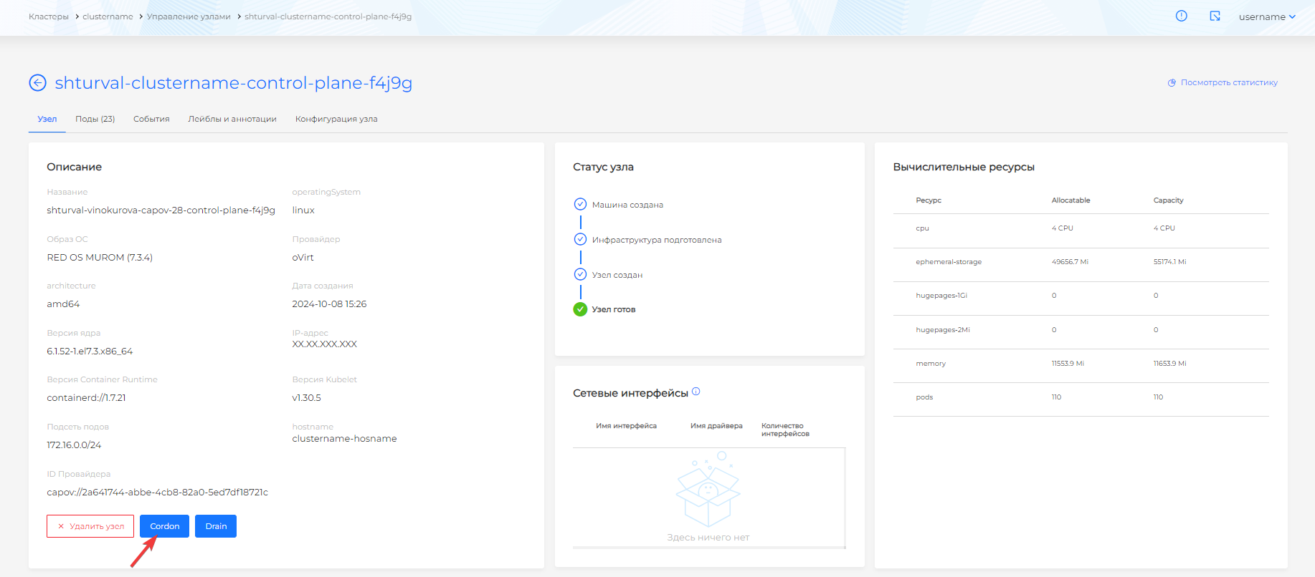
Task: Open the username dropdown menu
Action: [x=1266, y=16]
